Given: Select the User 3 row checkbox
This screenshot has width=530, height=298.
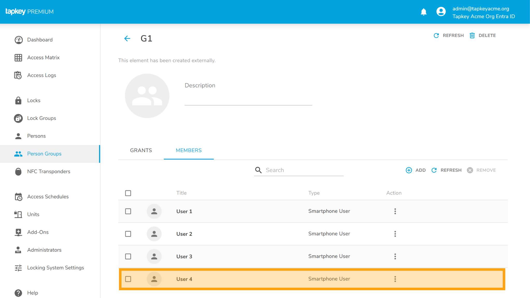Looking at the screenshot, I should pyautogui.click(x=128, y=256).
